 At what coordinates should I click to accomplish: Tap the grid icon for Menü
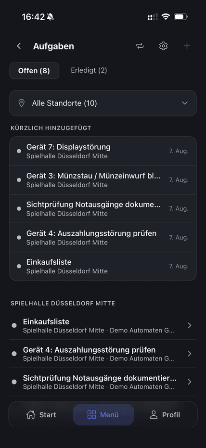coord(91,415)
